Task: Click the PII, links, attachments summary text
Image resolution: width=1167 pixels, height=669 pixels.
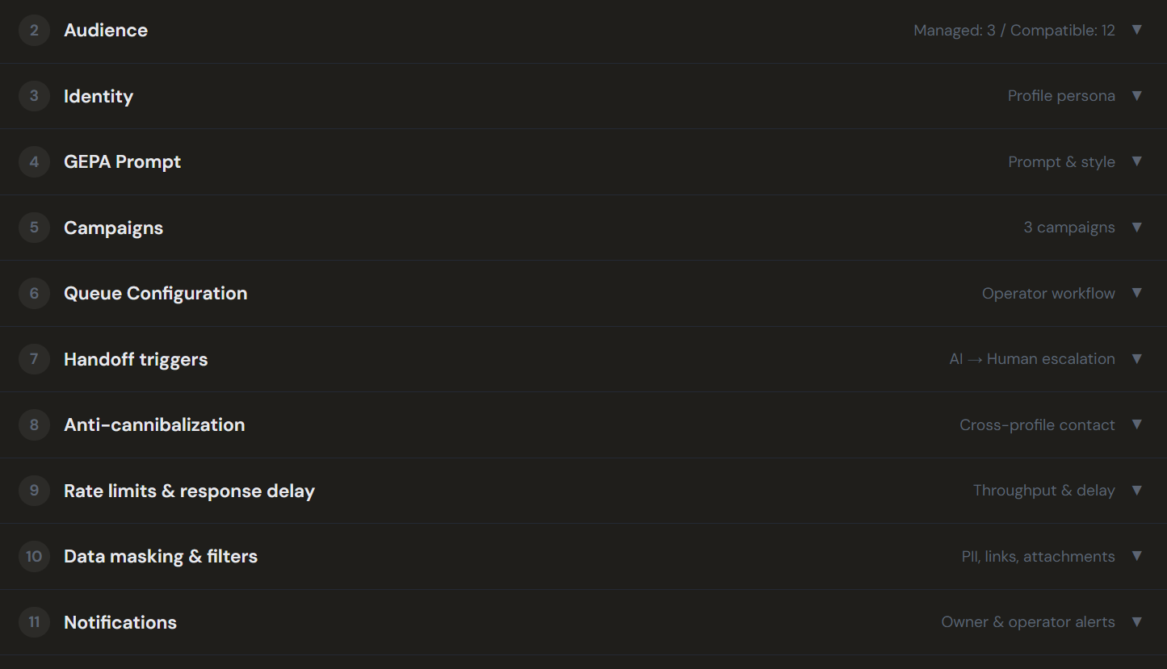Action: tap(1038, 557)
